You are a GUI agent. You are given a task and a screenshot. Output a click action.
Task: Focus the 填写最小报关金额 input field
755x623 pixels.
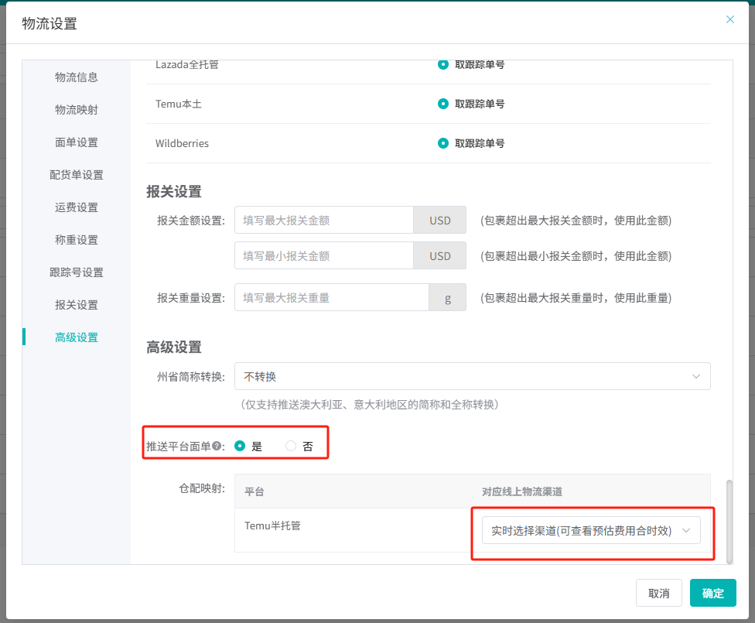pyautogui.click(x=324, y=256)
